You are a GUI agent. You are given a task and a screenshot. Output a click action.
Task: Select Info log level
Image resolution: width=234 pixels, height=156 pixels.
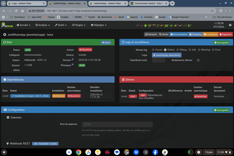(x=190, y=50)
